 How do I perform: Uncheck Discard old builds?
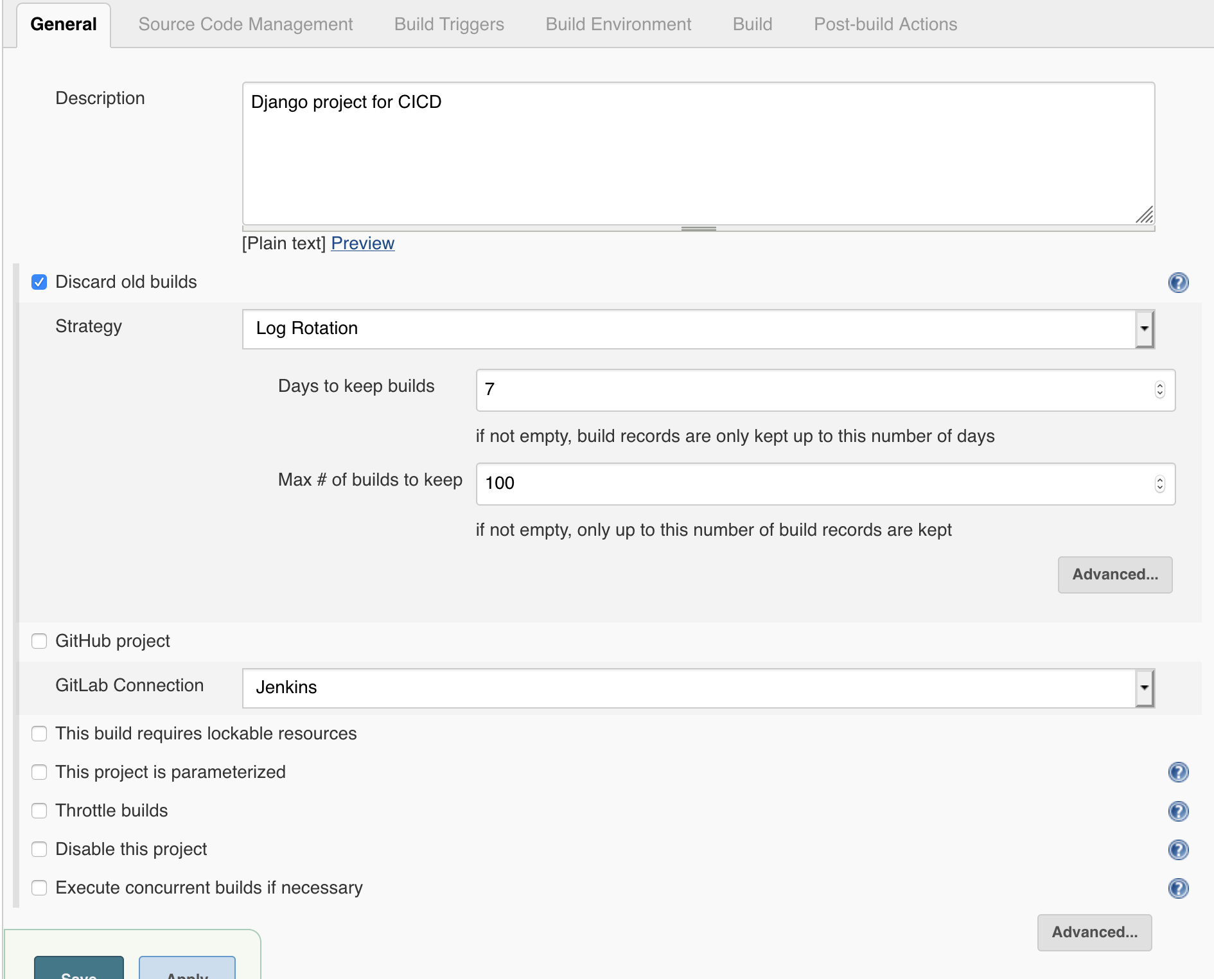pyautogui.click(x=39, y=282)
